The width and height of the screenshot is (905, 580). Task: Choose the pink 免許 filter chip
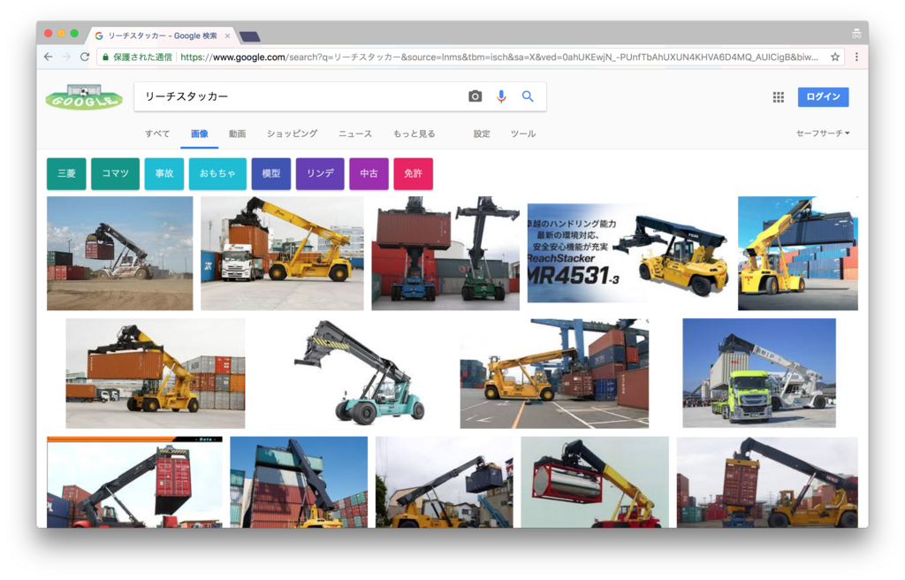(414, 173)
